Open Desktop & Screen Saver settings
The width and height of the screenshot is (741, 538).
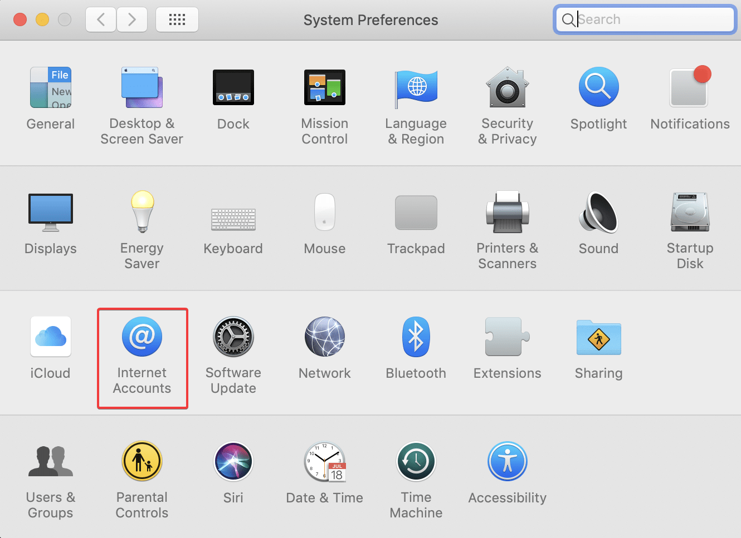click(142, 106)
